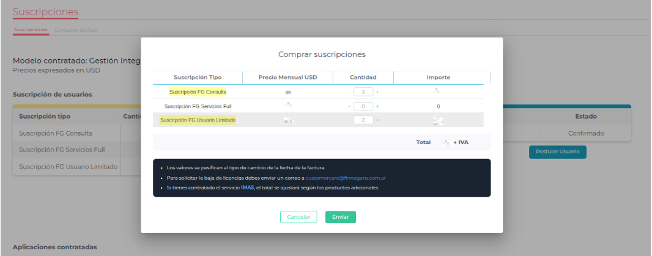Decrease Suscripción FG Usuario Limitado quantity
This screenshot has width=652, height=256.
(350, 120)
